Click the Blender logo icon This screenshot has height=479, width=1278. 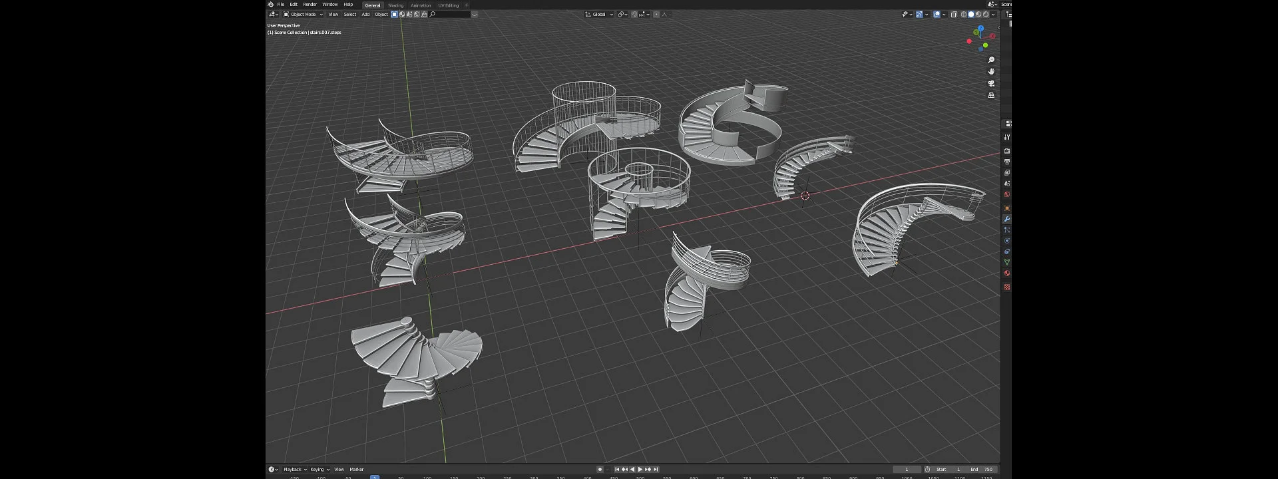click(271, 5)
